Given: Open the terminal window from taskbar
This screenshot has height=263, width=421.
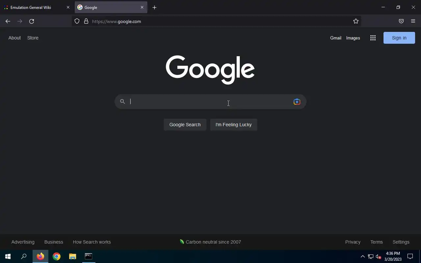Looking at the screenshot, I should [x=88, y=256].
